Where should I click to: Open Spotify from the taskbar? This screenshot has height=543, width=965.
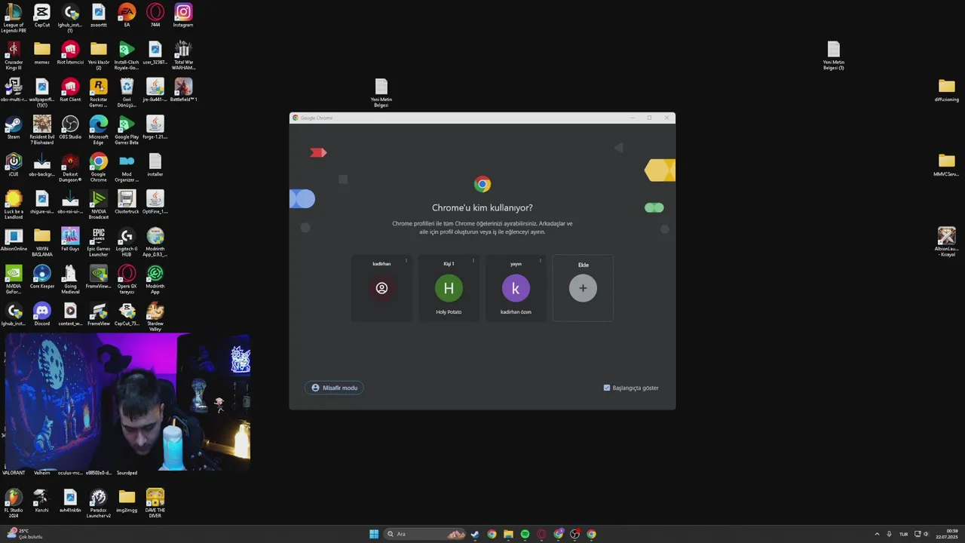pyautogui.click(x=525, y=534)
